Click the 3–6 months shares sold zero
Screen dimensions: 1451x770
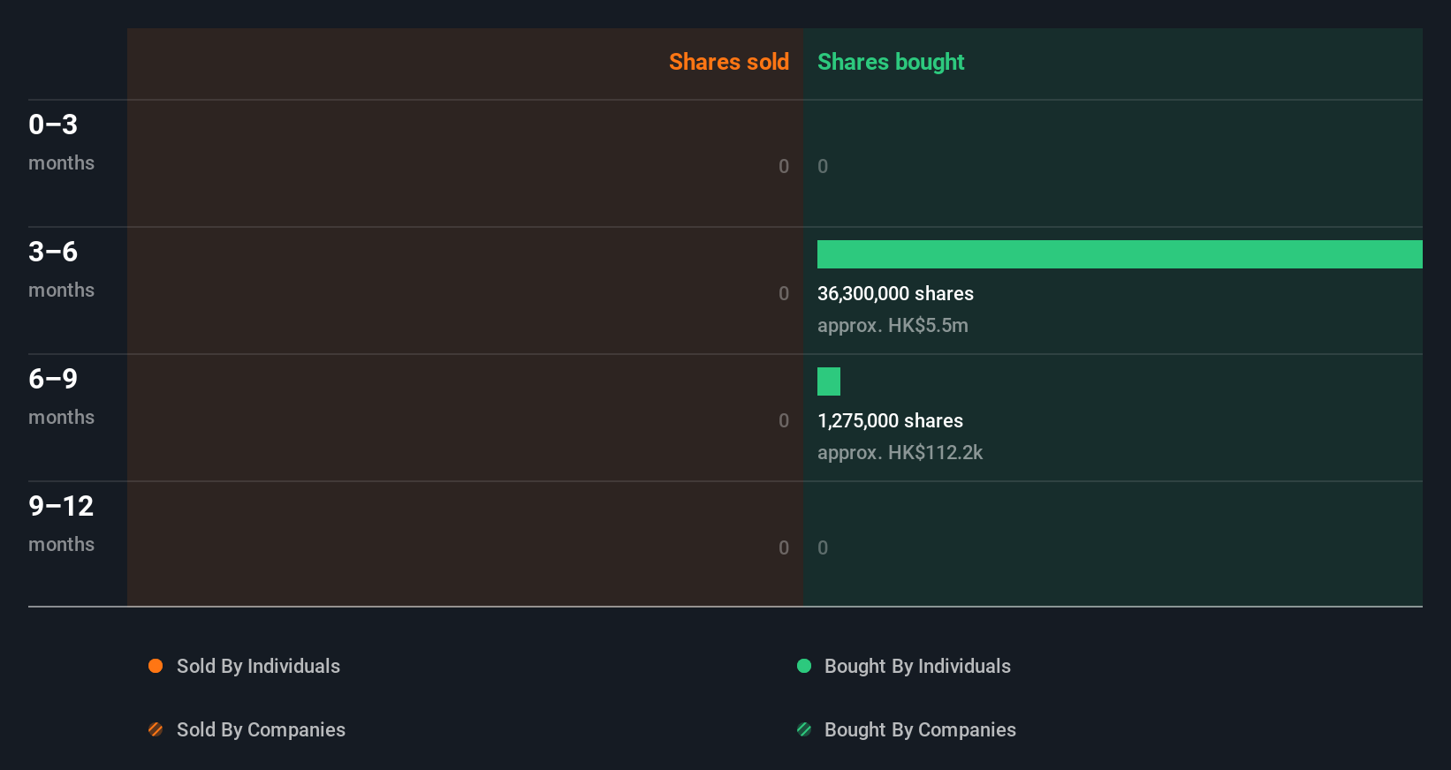(x=784, y=294)
